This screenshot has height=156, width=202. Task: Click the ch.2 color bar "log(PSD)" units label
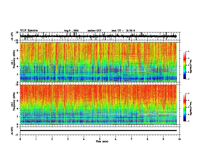coord(191,108)
